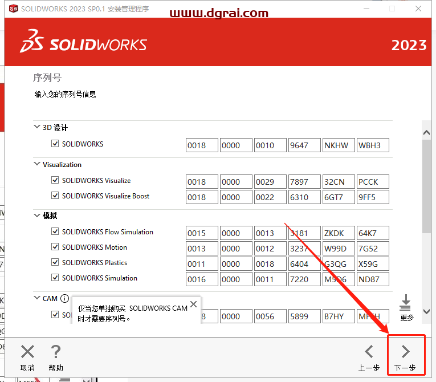The width and height of the screenshot is (436, 382).
Task: Proceed with the next step arrow
Action: pos(405,351)
